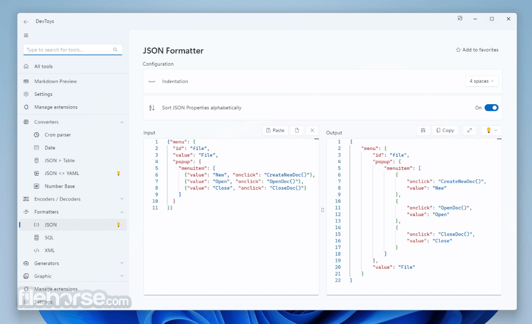This screenshot has height=324, width=532.
Task: Click lightbulb beside JSON <> YAML
Action: pos(118,173)
